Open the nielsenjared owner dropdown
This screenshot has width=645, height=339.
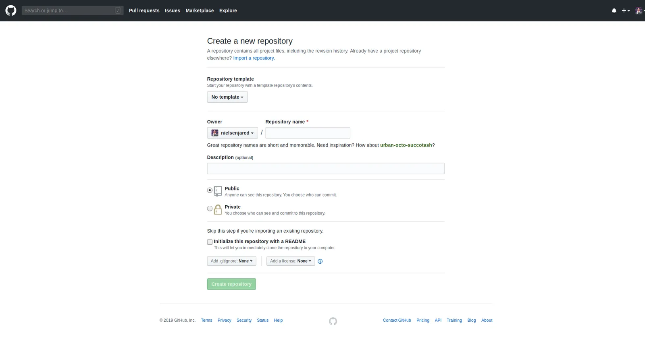pos(232,133)
